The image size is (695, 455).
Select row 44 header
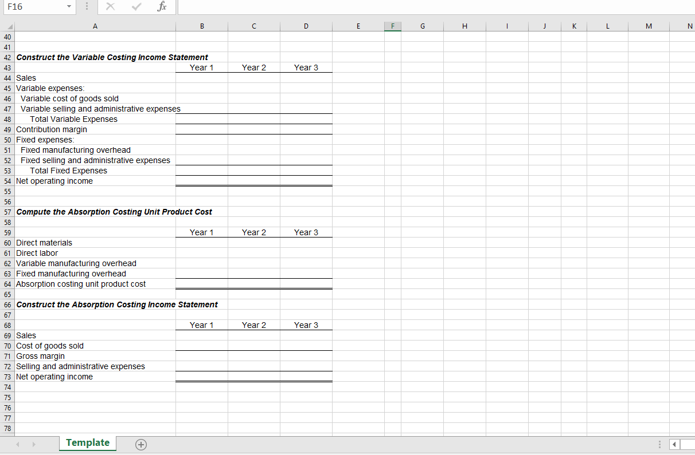click(x=7, y=78)
